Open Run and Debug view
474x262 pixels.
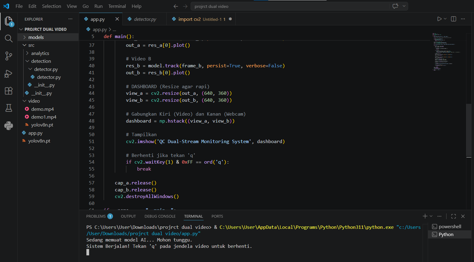8,73
